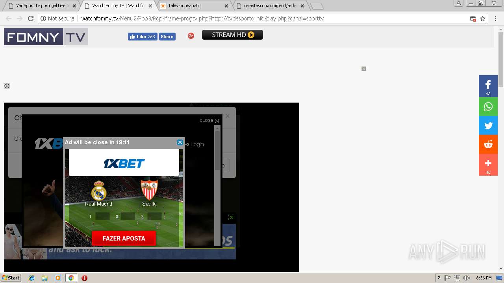This screenshot has height=283, width=504.
Task: Click the Chrome taskbar icon
Action: pos(71,278)
